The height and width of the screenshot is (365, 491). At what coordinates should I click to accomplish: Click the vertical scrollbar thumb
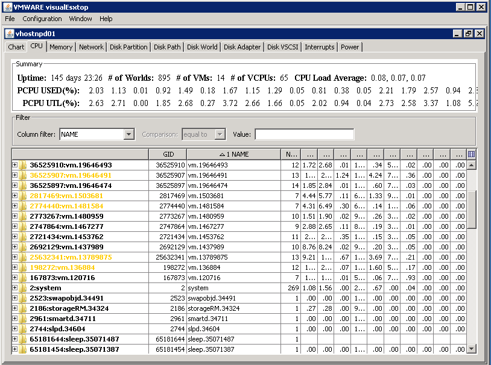coord(471,210)
